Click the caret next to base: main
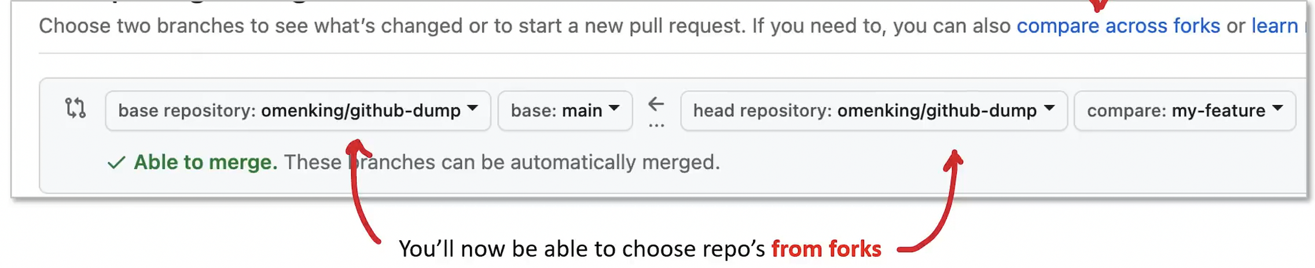The image size is (1315, 268). pyautogui.click(x=614, y=108)
